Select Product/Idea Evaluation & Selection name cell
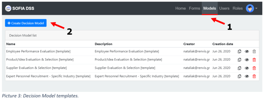This screenshot has height=101, width=264. pyautogui.click(x=40, y=59)
